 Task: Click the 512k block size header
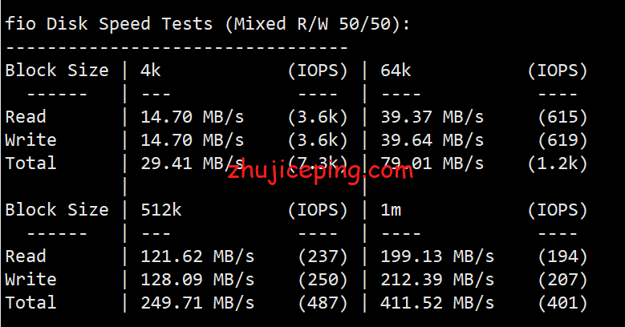(x=161, y=210)
